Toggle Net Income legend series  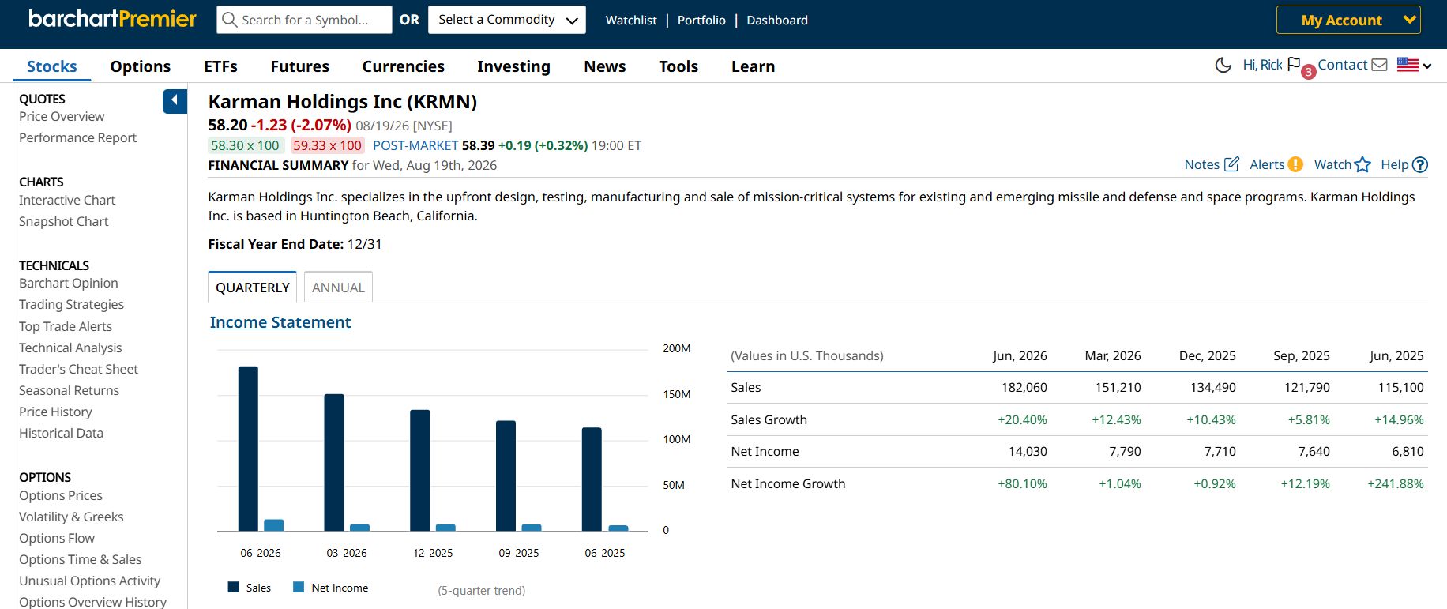point(330,588)
